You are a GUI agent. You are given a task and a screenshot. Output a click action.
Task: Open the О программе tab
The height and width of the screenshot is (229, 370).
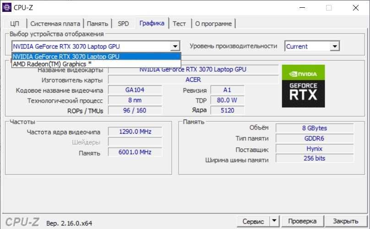pyautogui.click(x=213, y=24)
